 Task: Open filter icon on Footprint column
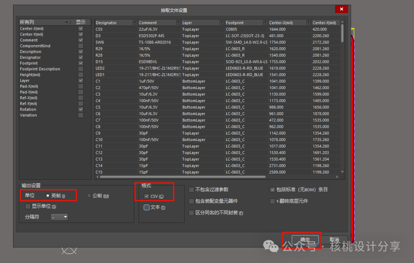(265, 23)
